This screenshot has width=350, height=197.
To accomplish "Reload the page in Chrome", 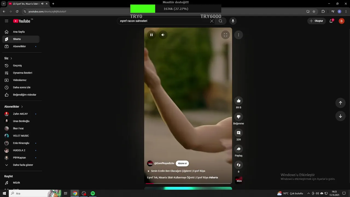I will 17,11.
